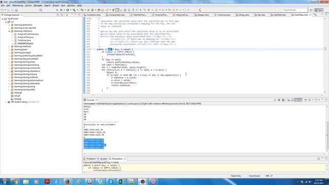The image size is (329, 185).
Task: Click Firefox icon in Windows taskbar
Action: [x=67, y=181]
